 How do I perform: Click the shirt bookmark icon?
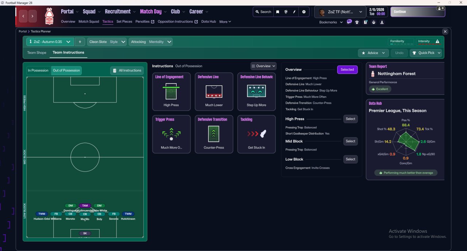point(357,22)
